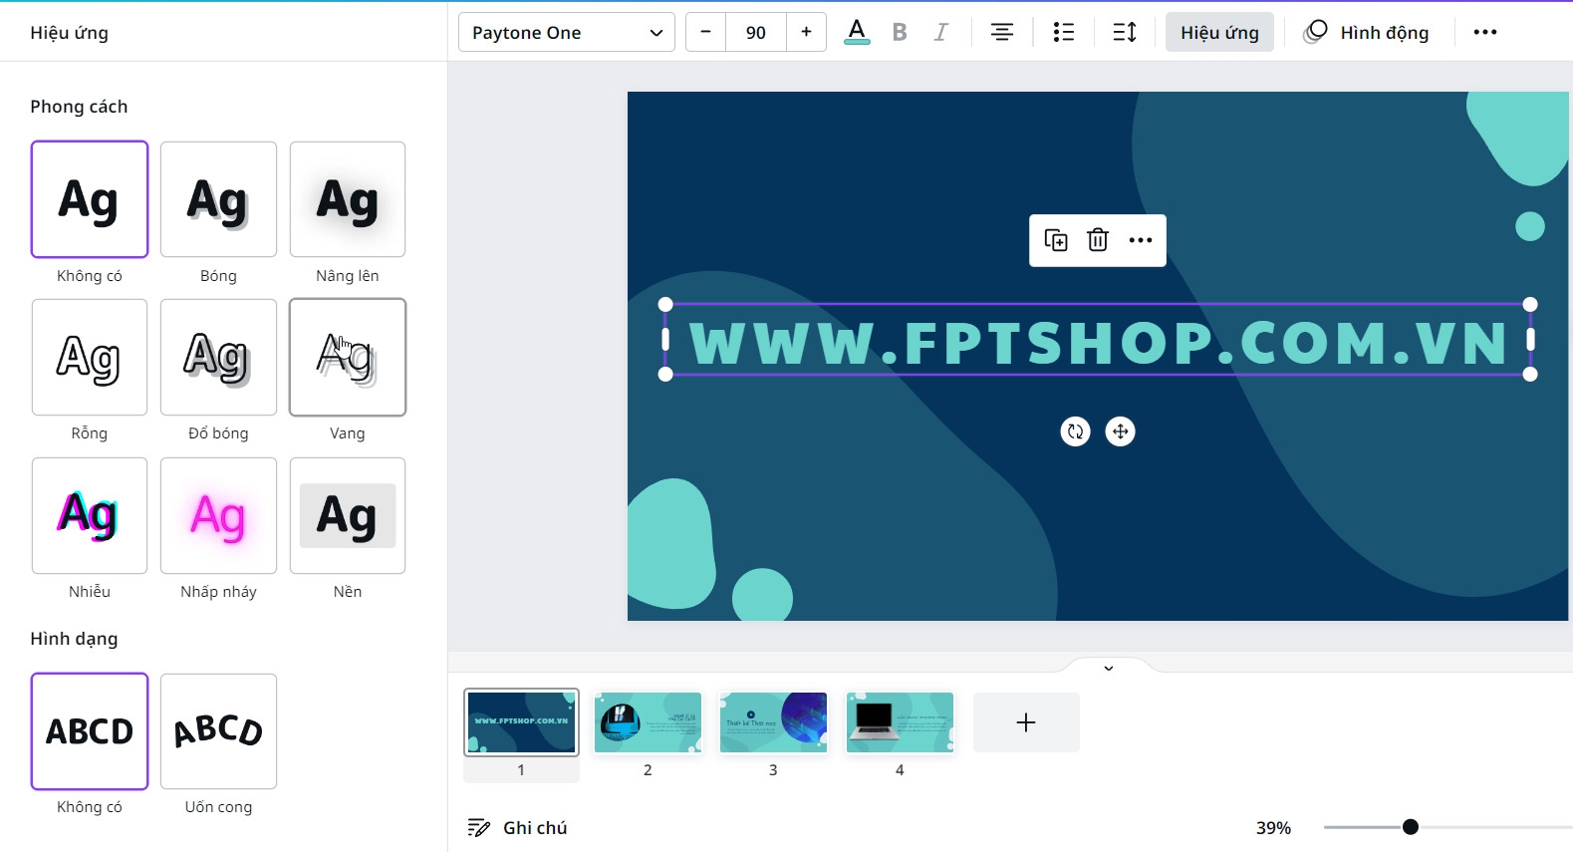Click the Hình dạng section heading
The height and width of the screenshot is (852, 1573).
click(74, 639)
